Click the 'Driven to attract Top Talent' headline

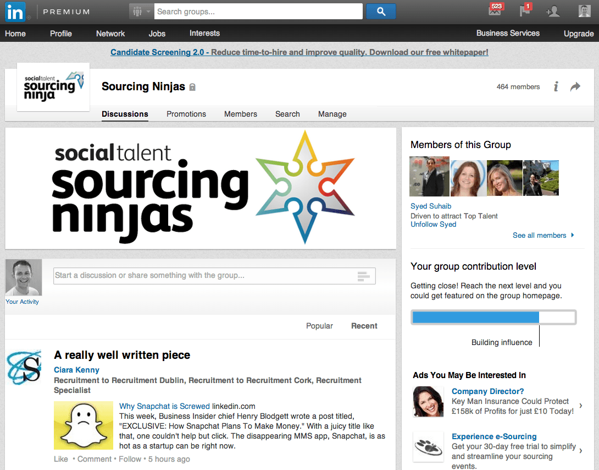click(x=454, y=216)
